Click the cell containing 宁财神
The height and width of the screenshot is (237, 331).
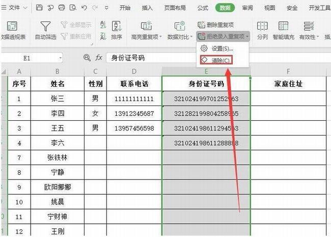58,217
